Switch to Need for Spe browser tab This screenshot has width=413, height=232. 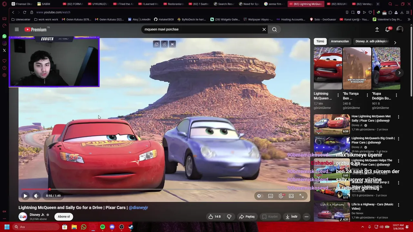[248, 4]
